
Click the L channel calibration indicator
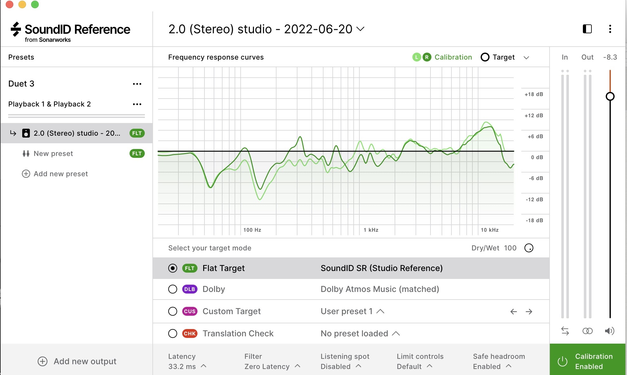pyautogui.click(x=416, y=57)
